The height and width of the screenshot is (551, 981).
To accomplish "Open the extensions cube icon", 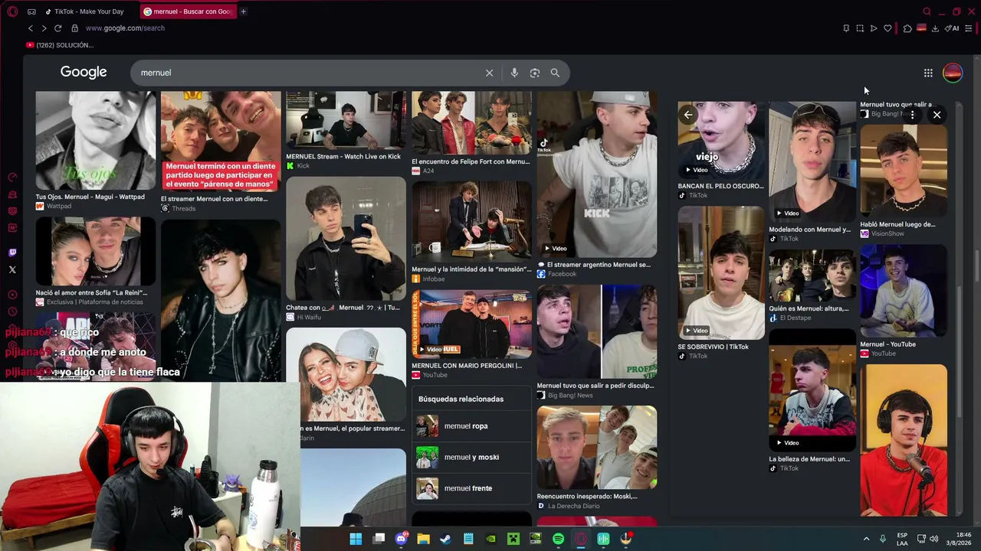I will click(x=907, y=28).
